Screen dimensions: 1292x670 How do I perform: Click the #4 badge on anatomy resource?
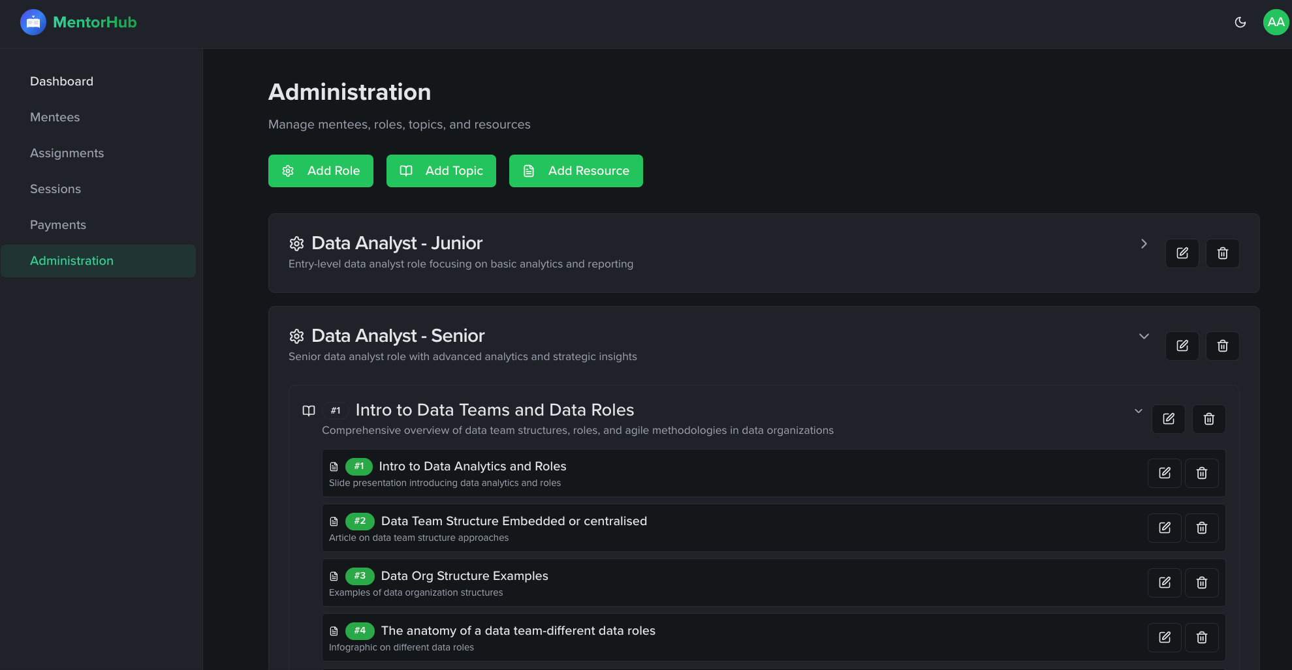[x=360, y=631]
